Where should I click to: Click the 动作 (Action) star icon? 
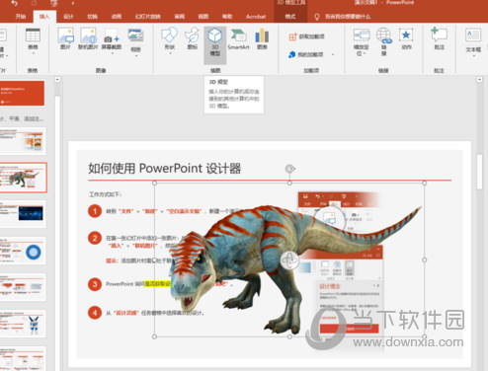coord(406,38)
